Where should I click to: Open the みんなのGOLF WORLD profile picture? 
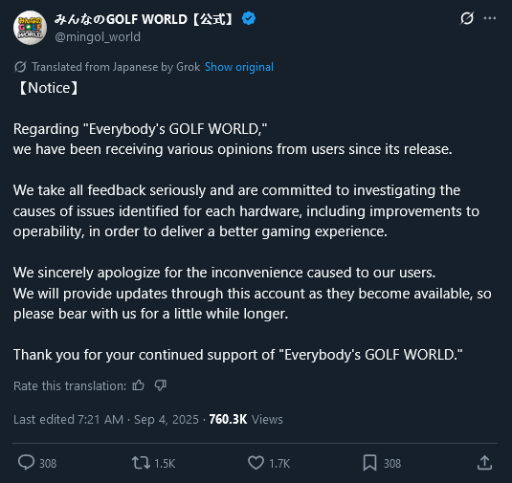30,28
